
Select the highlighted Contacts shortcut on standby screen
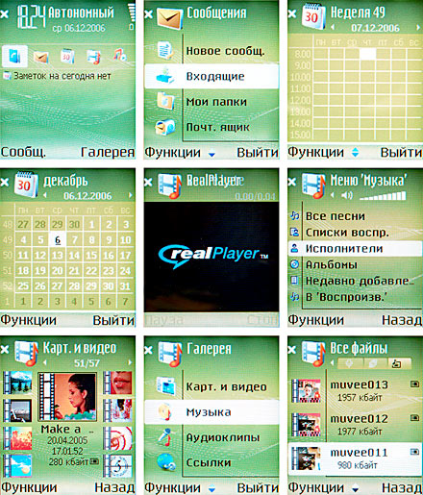(x=14, y=57)
